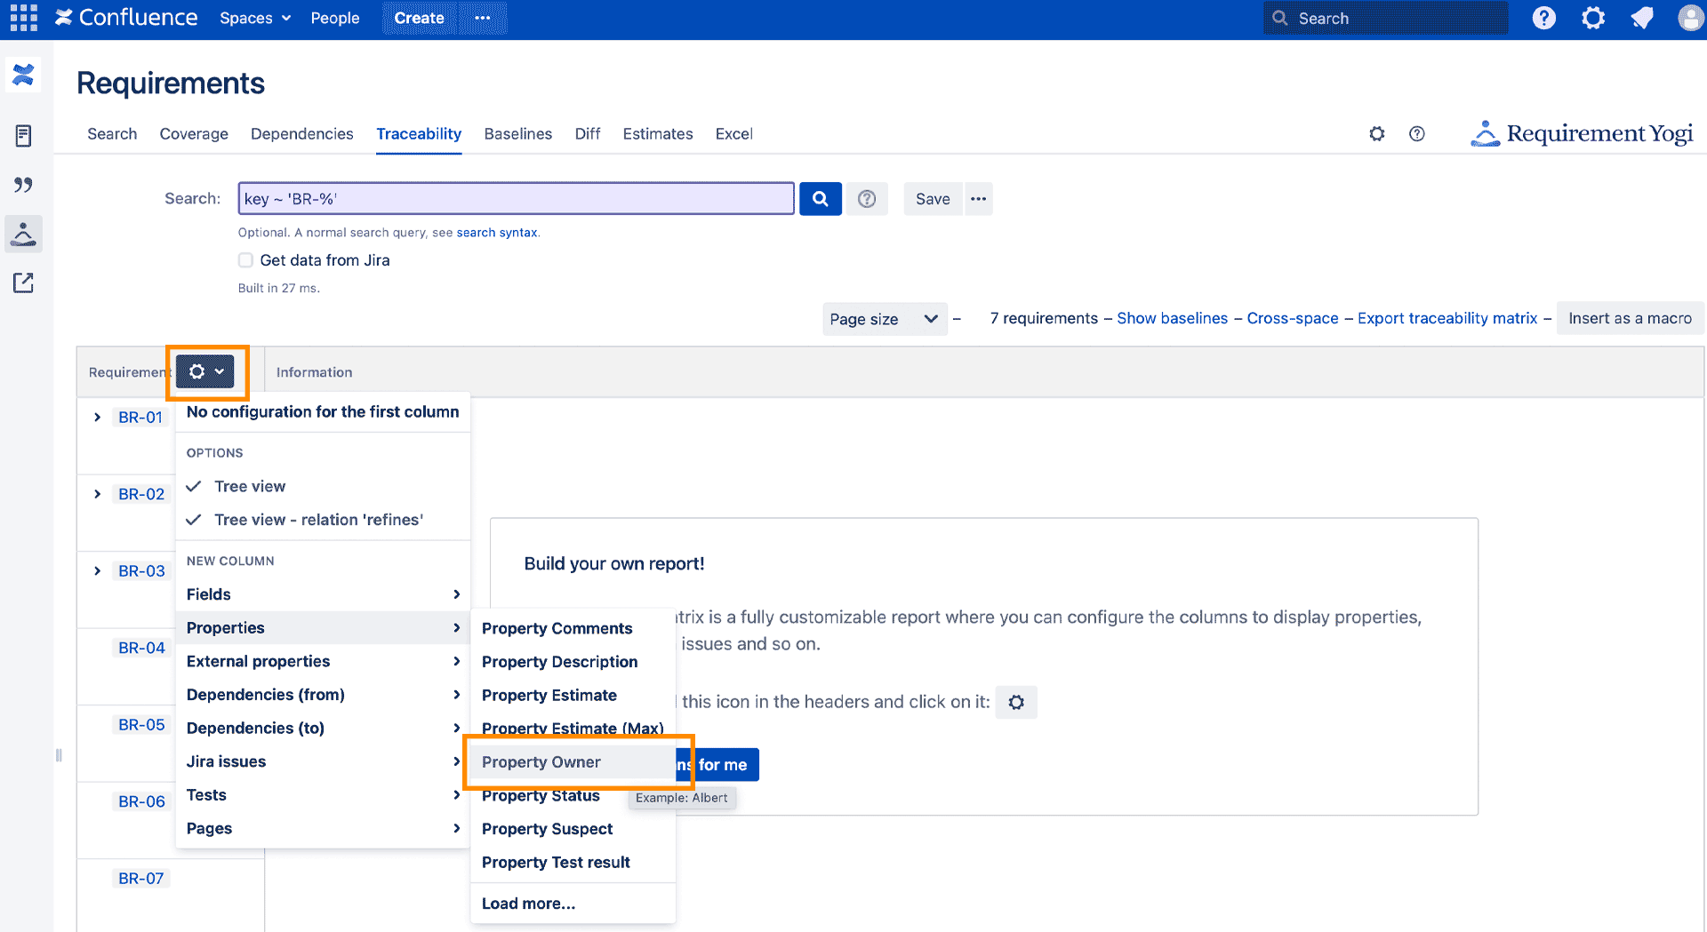
Task: Switch to the Baselines tab
Action: [517, 133]
